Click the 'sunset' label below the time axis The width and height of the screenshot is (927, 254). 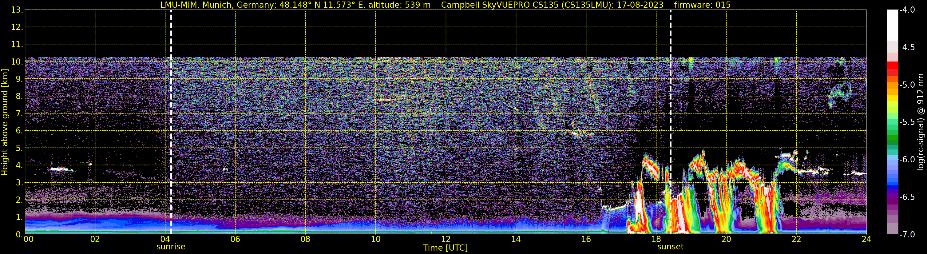click(670, 247)
